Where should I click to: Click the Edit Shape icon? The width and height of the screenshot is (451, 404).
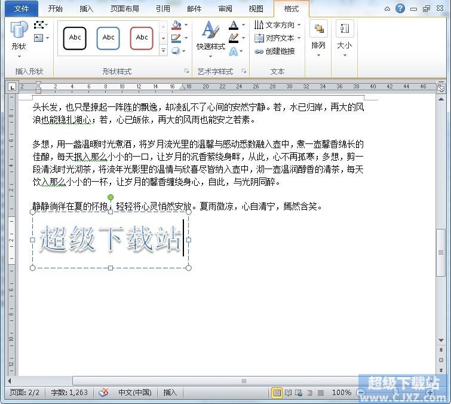40,25
